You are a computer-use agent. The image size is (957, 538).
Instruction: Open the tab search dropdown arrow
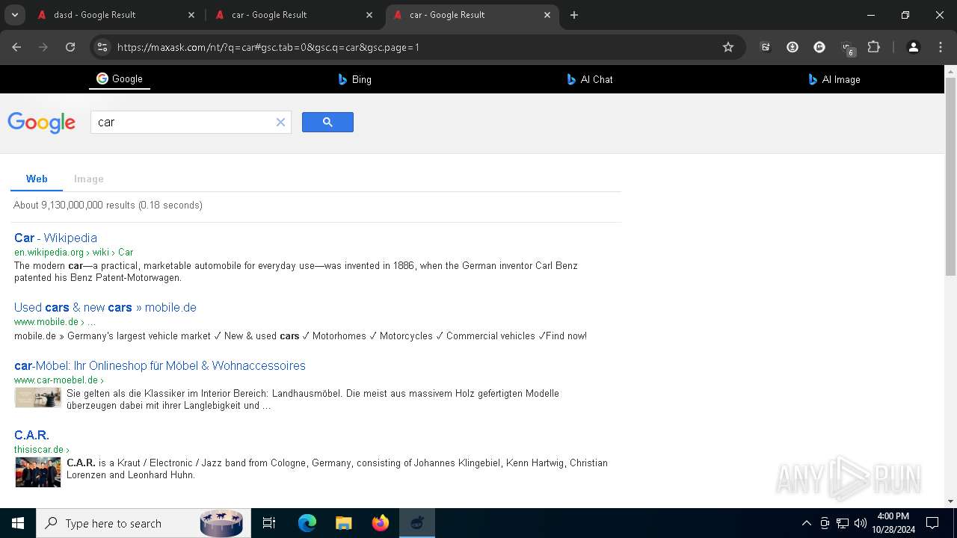pyautogui.click(x=14, y=15)
